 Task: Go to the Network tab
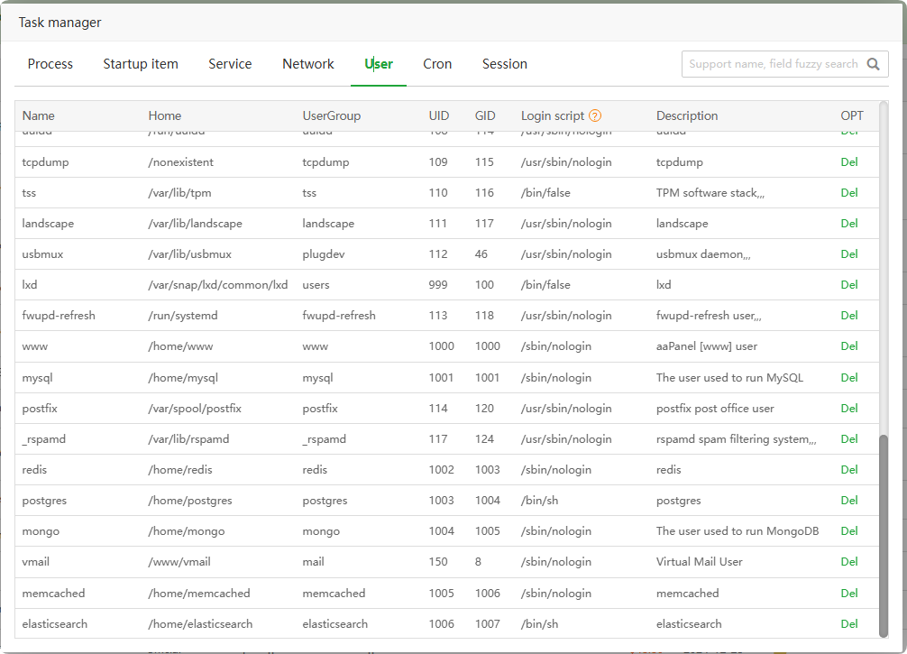pyautogui.click(x=308, y=64)
